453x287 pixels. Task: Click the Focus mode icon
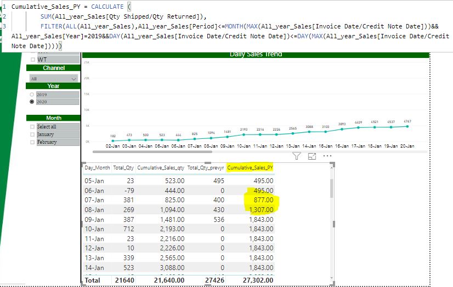312,156
